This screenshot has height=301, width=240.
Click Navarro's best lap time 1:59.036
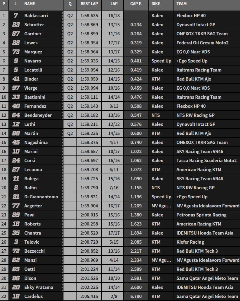[89, 61]
